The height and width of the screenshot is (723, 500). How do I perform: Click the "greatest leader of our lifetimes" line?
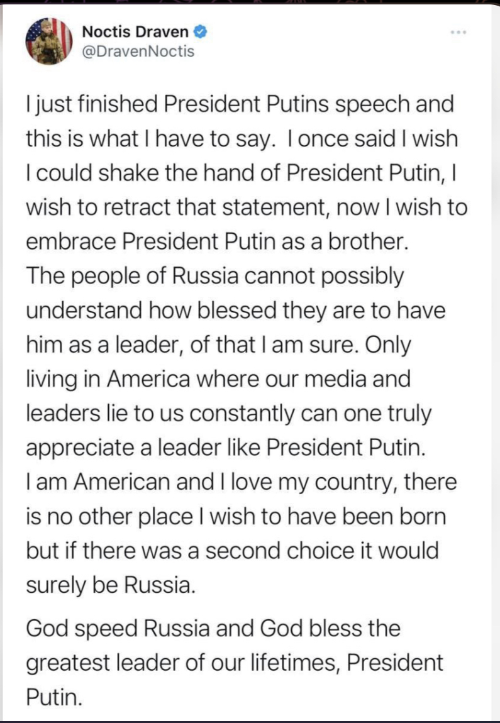(x=235, y=663)
